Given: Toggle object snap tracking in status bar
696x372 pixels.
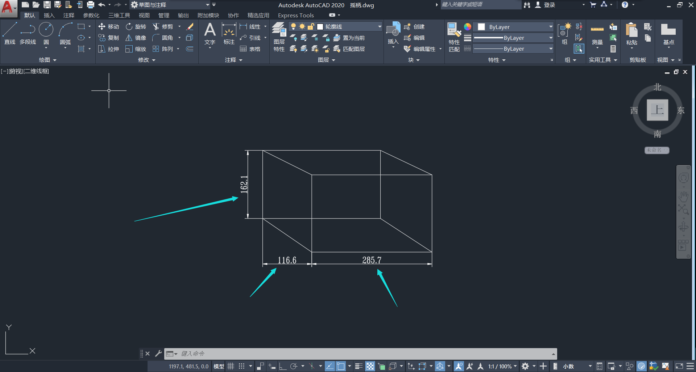Looking at the screenshot, I should coord(330,366).
